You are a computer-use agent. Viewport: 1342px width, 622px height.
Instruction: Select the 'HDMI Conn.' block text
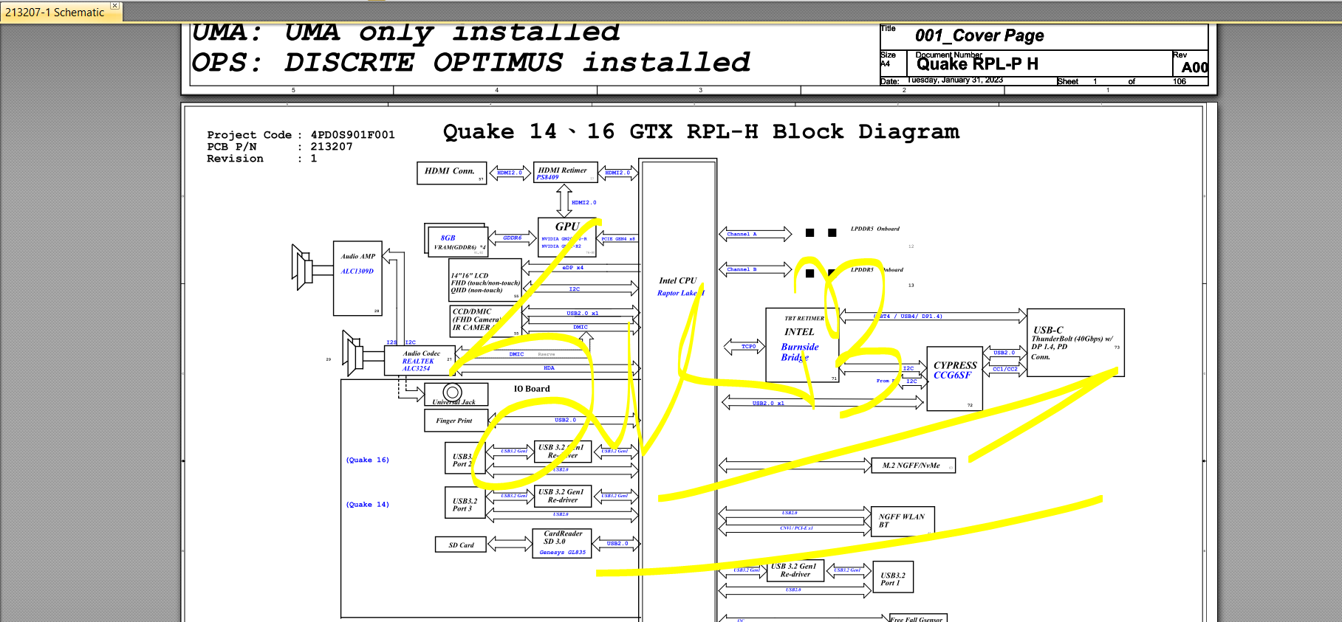click(x=449, y=171)
